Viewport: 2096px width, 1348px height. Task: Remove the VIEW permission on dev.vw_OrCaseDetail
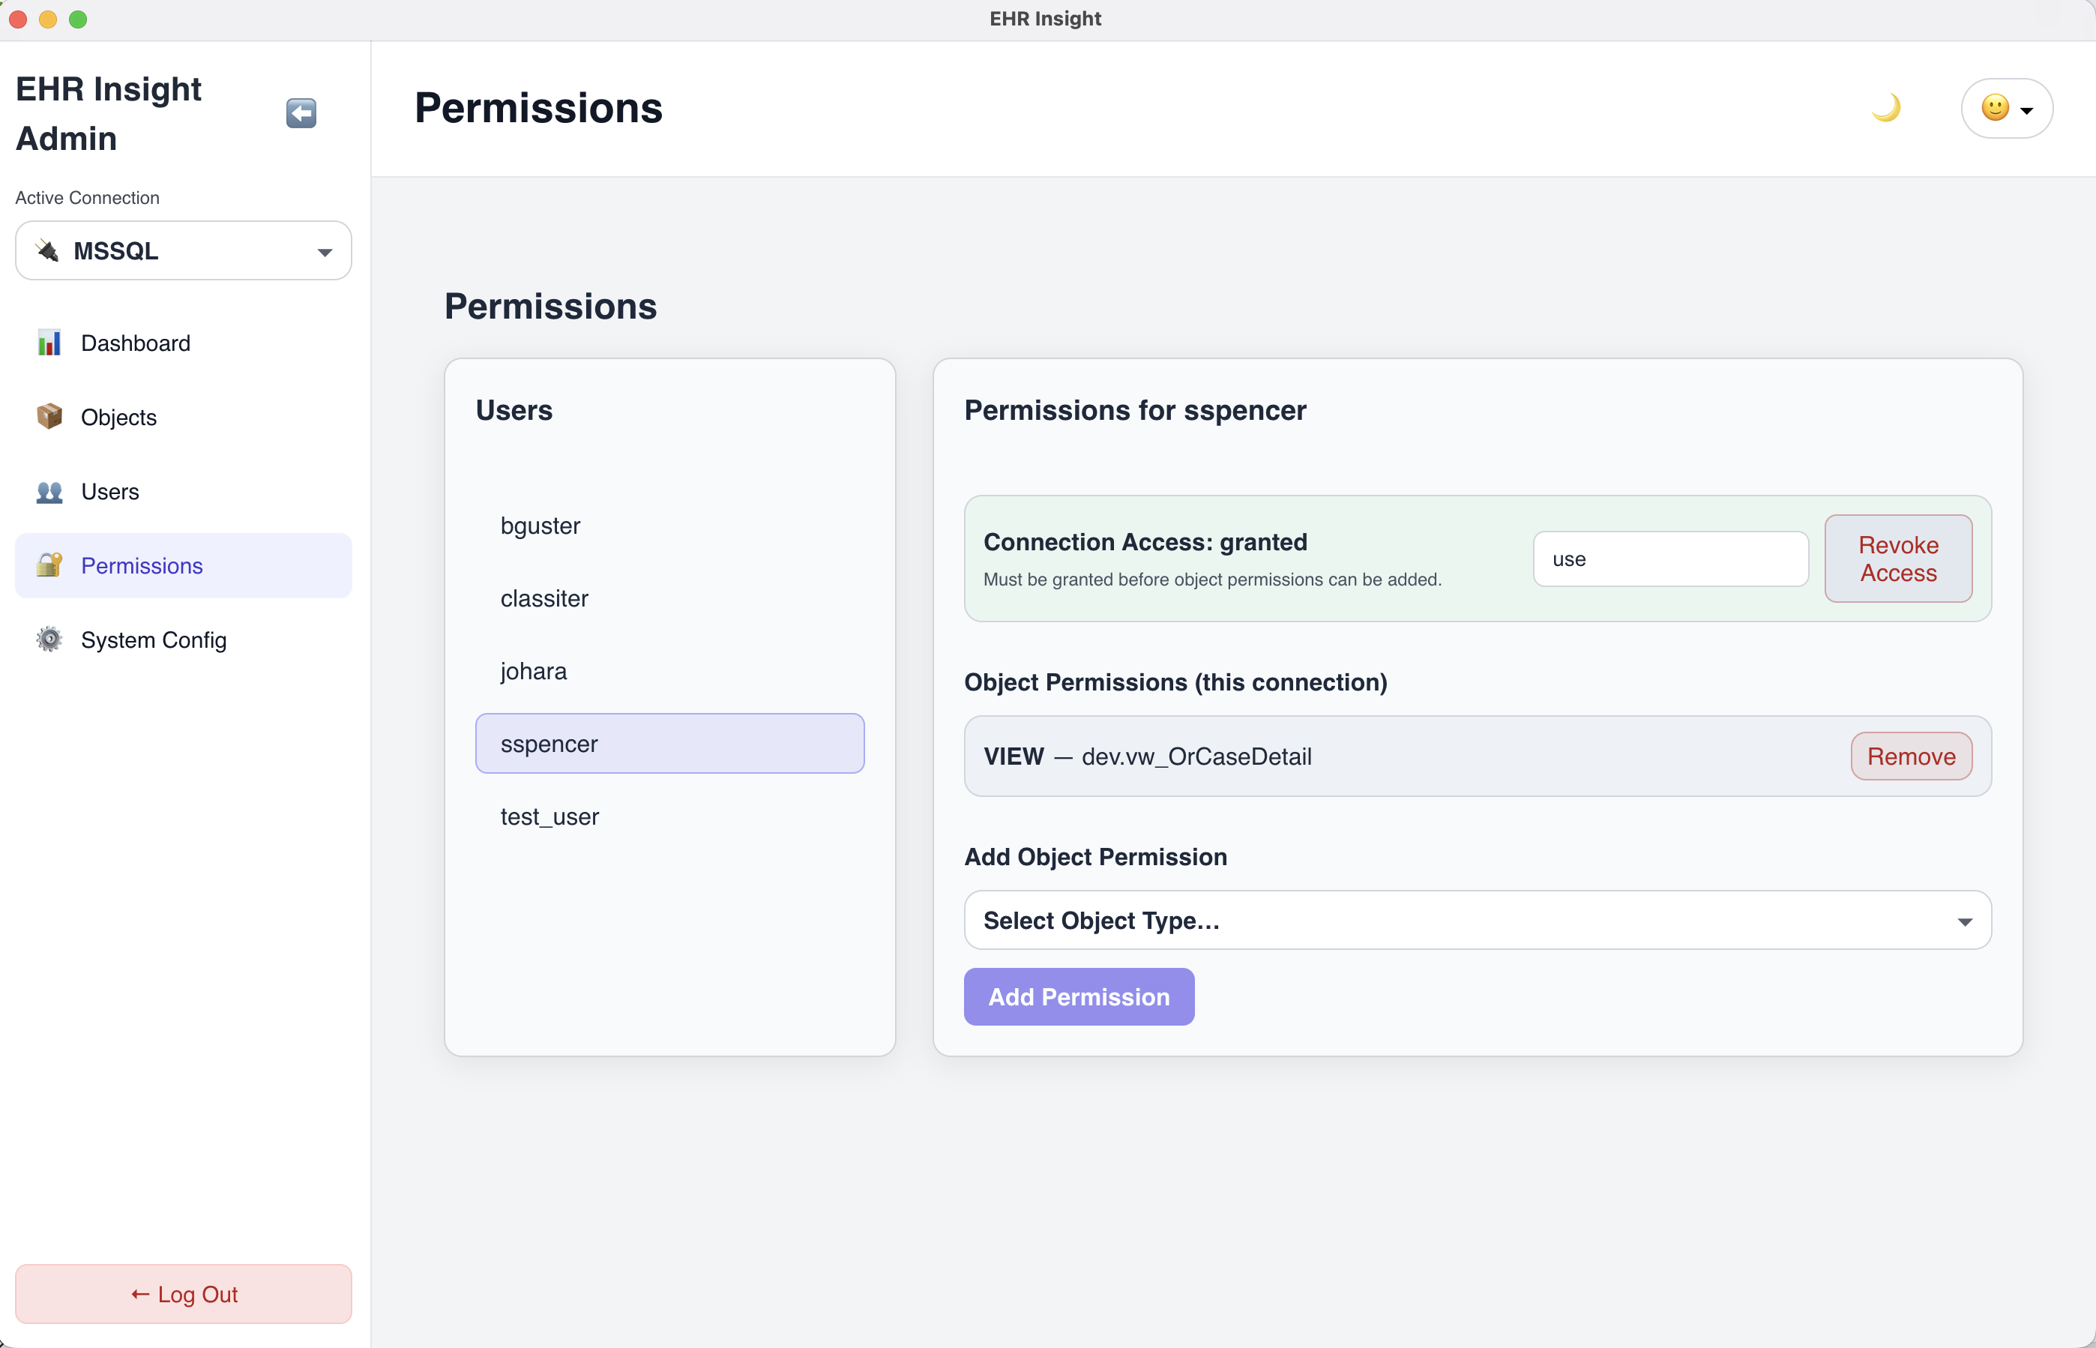[1911, 756]
